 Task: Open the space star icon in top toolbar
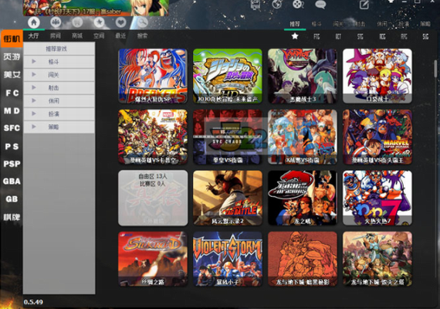tap(99, 22)
